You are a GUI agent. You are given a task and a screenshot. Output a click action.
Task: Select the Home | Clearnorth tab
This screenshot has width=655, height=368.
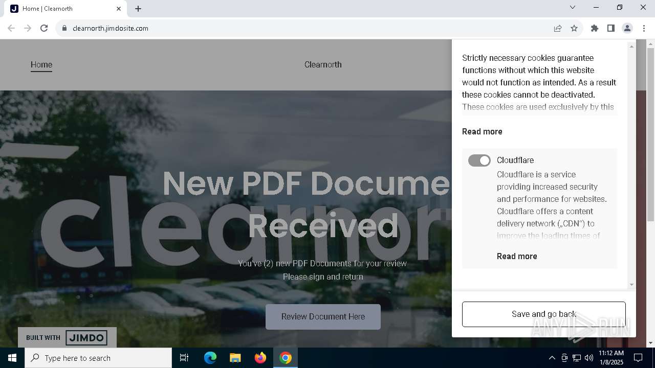click(65, 9)
